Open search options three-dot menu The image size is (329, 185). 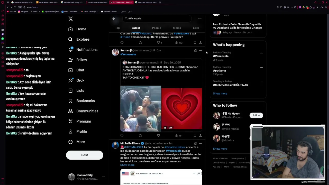(200, 18)
